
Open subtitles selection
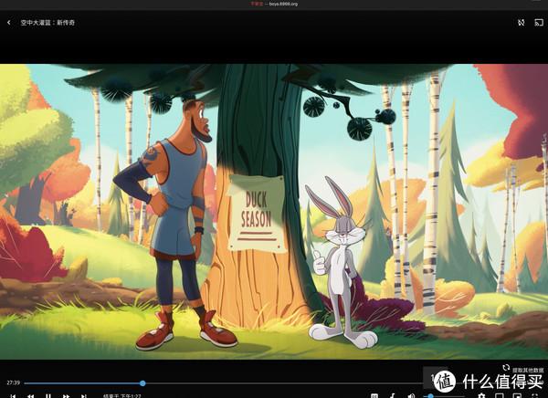pos(374,396)
